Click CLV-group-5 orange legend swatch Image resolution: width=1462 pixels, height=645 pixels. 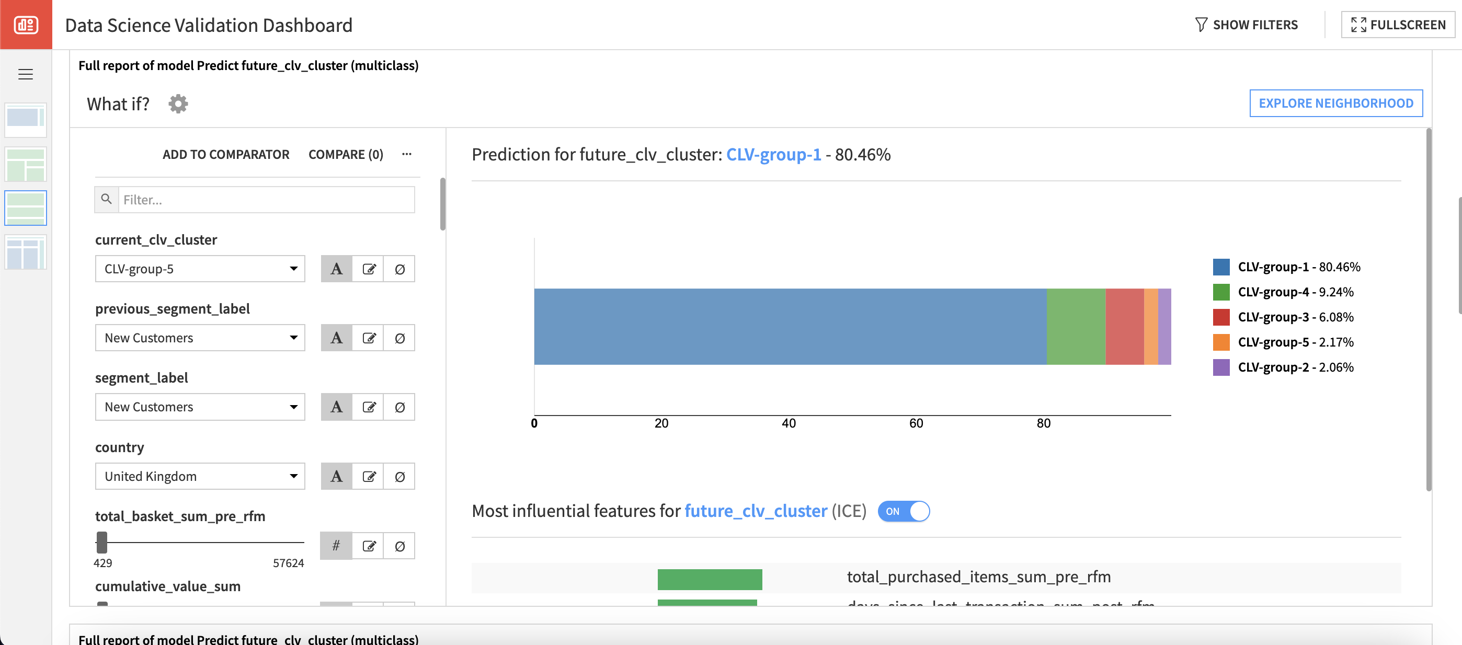click(x=1221, y=342)
